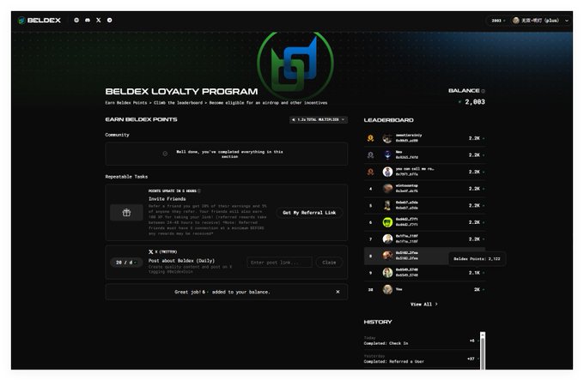Click avatar of rank 5 leaderboard user
The width and height of the screenshot is (584, 381).
[x=387, y=205]
